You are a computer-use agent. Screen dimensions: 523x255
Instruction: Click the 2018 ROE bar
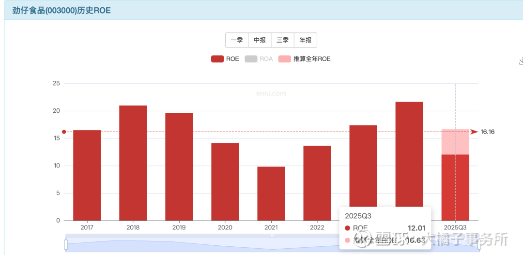tap(133, 163)
